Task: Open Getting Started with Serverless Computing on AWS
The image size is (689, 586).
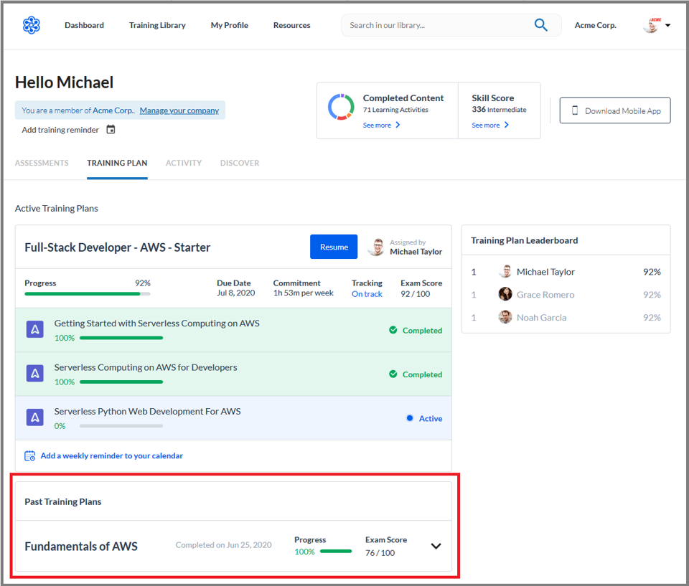Action: coord(157,323)
